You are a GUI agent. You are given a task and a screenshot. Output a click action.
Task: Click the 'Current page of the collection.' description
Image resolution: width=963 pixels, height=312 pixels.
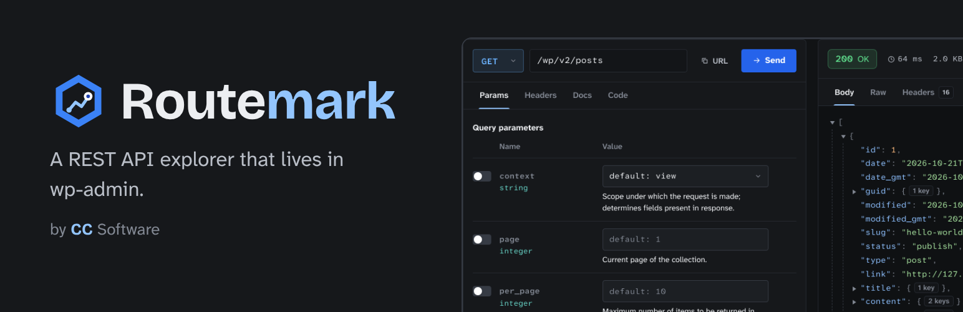(654, 260)
